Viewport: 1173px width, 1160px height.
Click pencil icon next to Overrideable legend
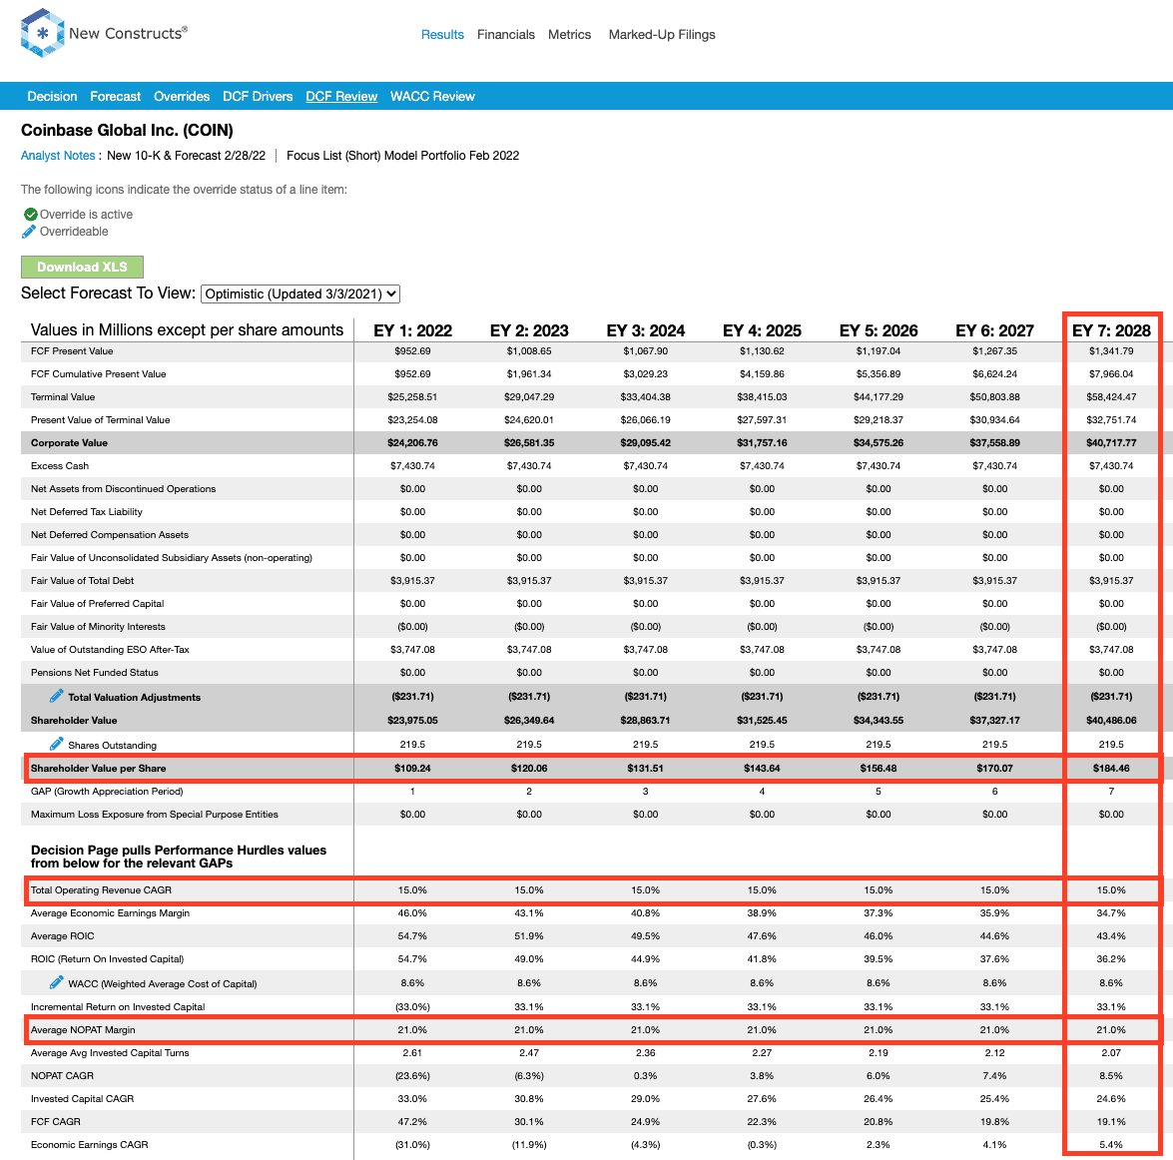(x=28, y=232)
